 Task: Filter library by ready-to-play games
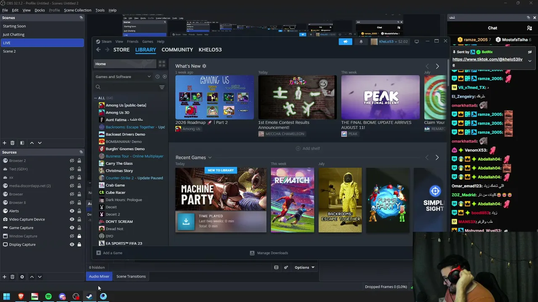pos(165,77)
